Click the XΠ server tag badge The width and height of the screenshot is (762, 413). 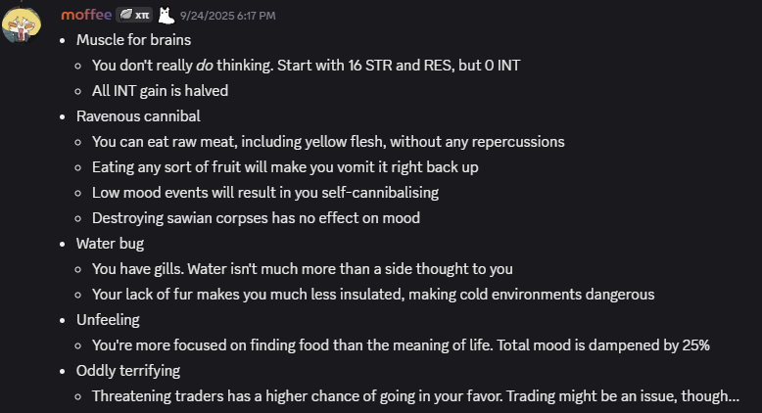click(134, 15)
